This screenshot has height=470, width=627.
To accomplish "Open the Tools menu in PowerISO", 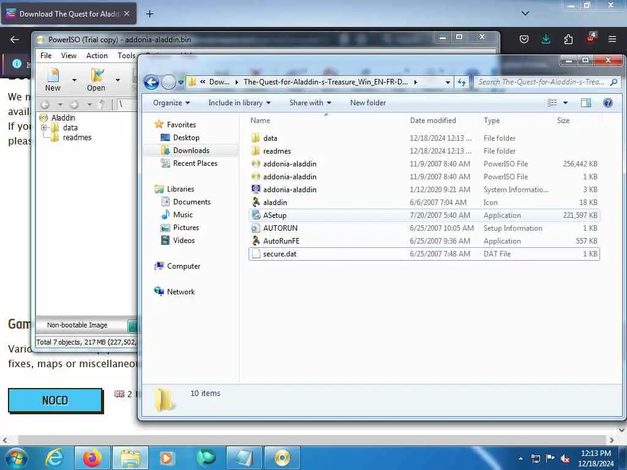I will (126, 56).
